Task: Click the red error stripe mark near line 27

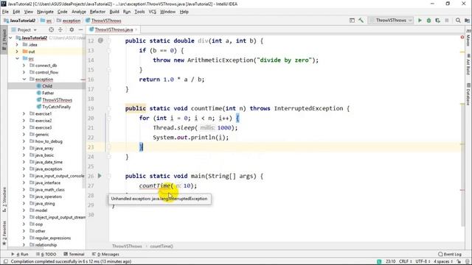Action: tap(462, 190)
